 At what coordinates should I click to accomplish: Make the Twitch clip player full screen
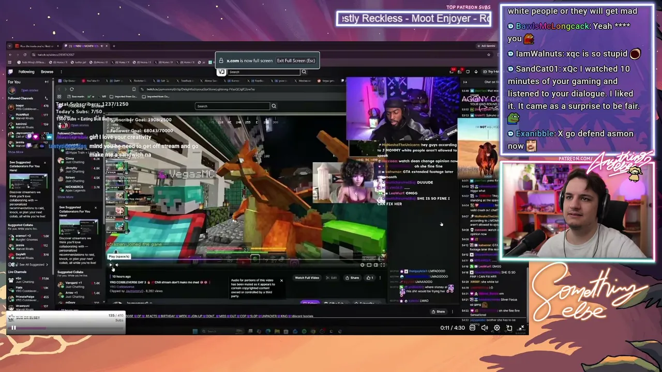pyautogui.click(x=382, y=265)
